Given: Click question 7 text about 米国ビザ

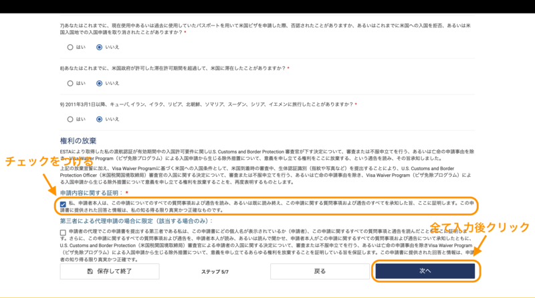Looking at the screenshot, I should [265, 29].
